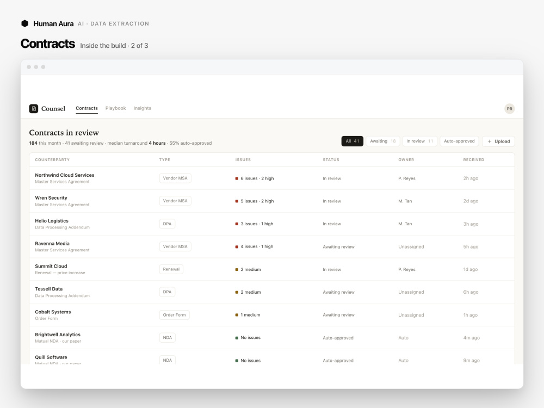
Task: Click the OWNER column header
Action: tap(406, 159)
